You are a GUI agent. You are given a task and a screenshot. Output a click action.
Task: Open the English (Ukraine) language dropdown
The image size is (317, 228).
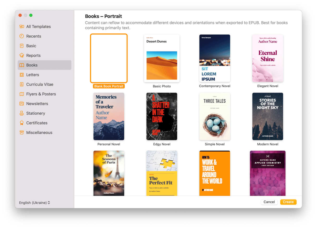point(34,203)
